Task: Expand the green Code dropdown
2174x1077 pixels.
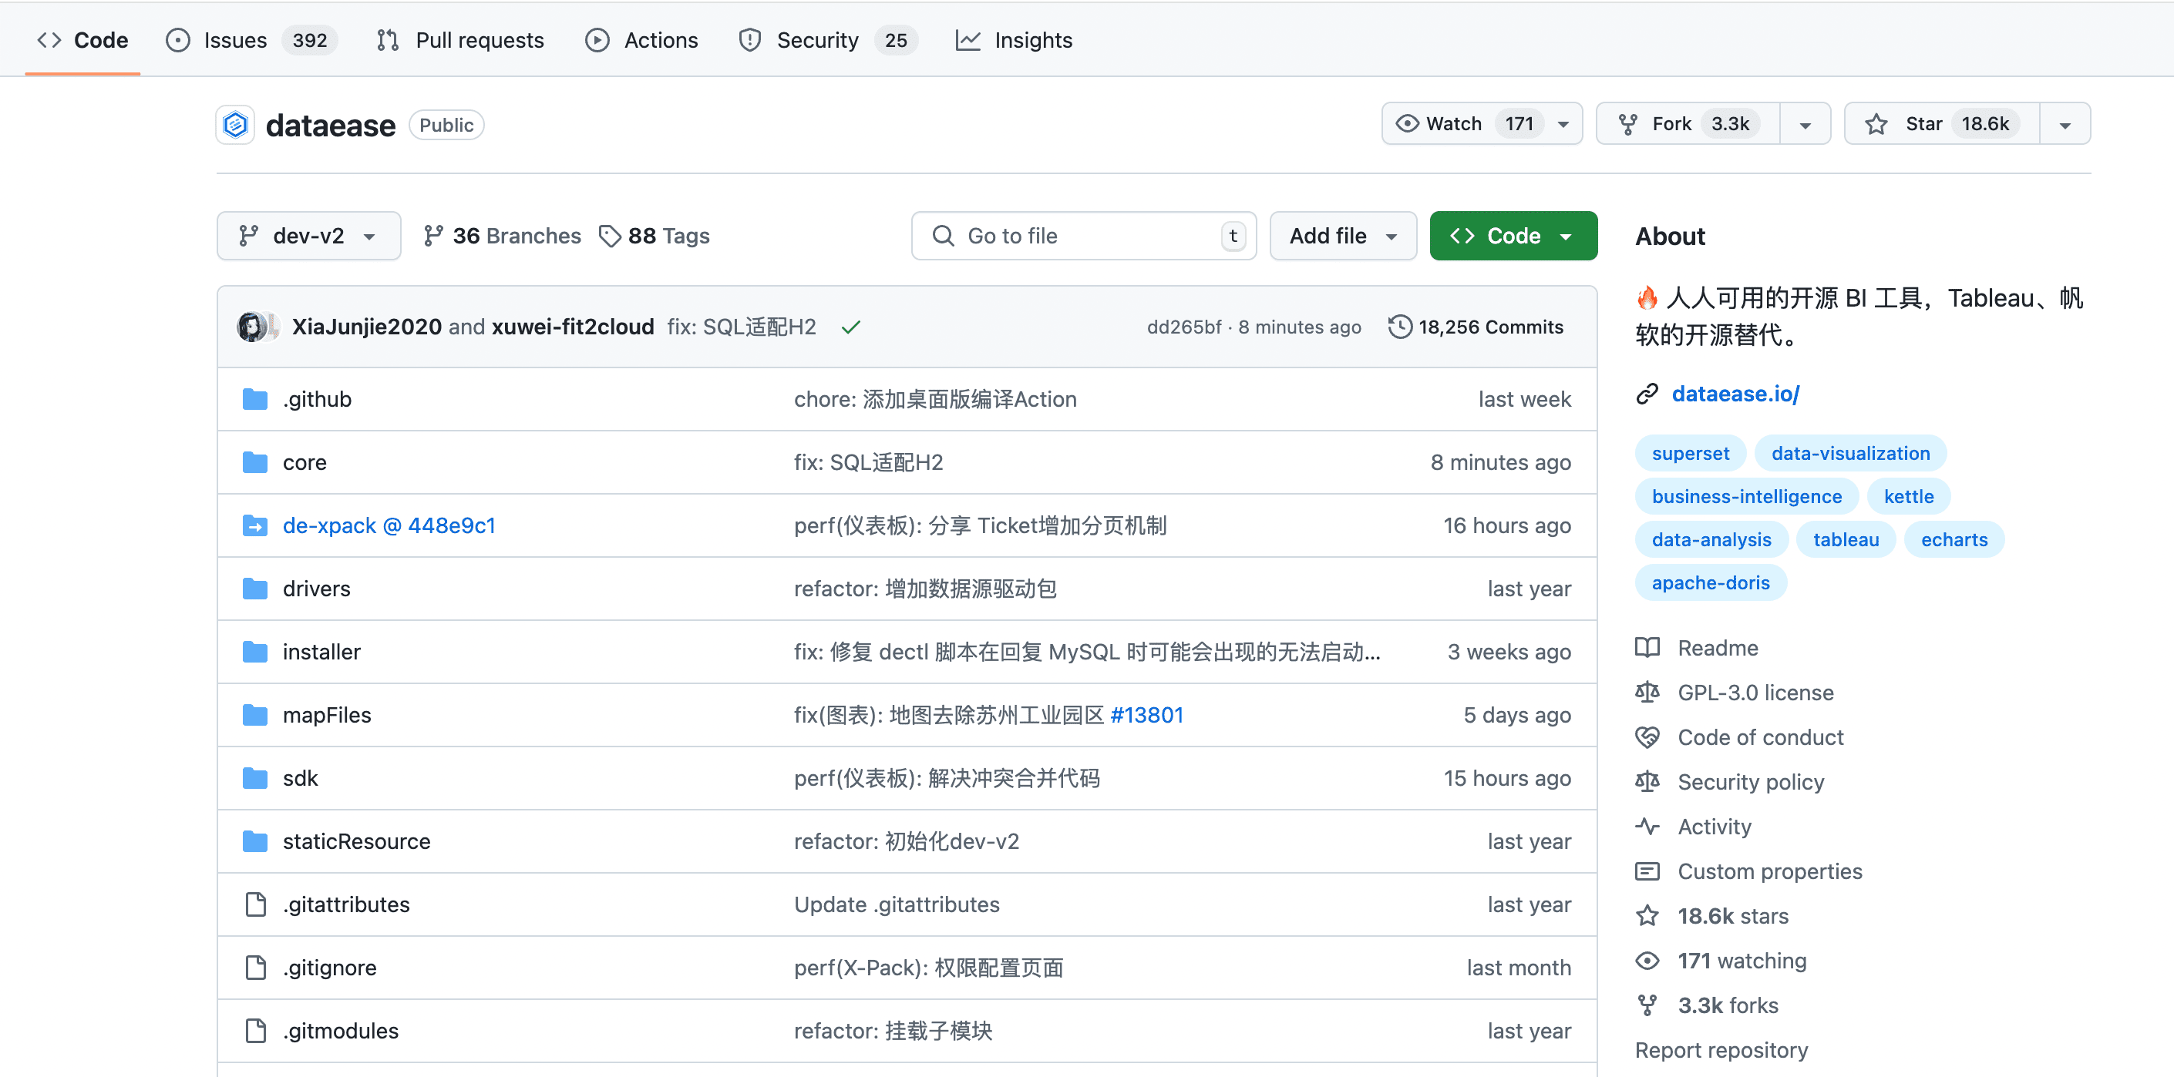Action: coord(1567,235)
